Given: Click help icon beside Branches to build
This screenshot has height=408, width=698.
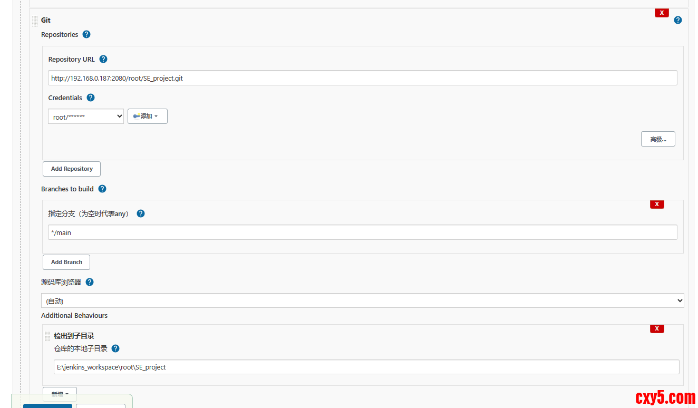Looking at the screenshot, I should [102, 189].
